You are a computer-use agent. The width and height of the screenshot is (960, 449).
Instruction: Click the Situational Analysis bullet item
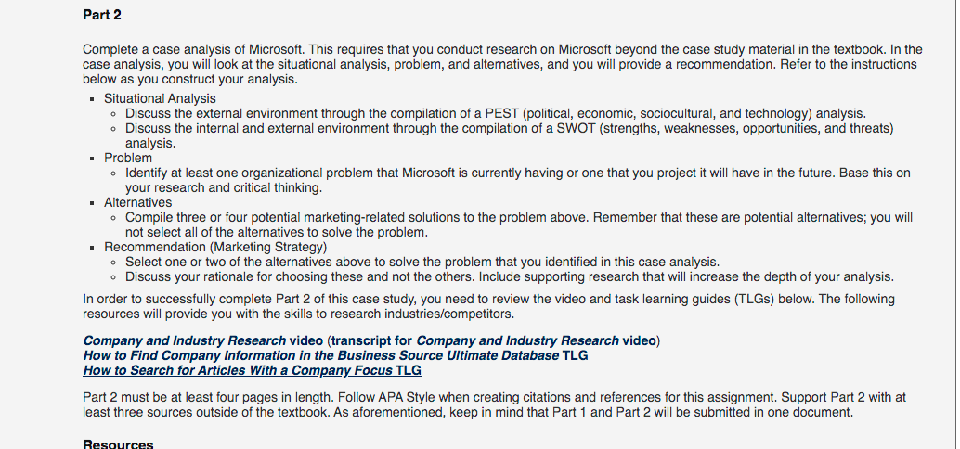pos(160,98)
